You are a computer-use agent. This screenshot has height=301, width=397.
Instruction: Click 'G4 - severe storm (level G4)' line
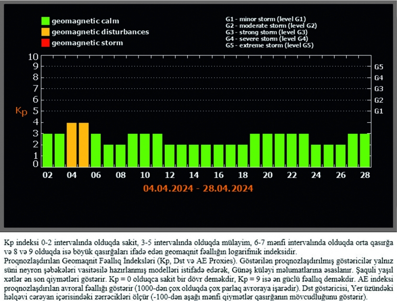tap(267, 39)
